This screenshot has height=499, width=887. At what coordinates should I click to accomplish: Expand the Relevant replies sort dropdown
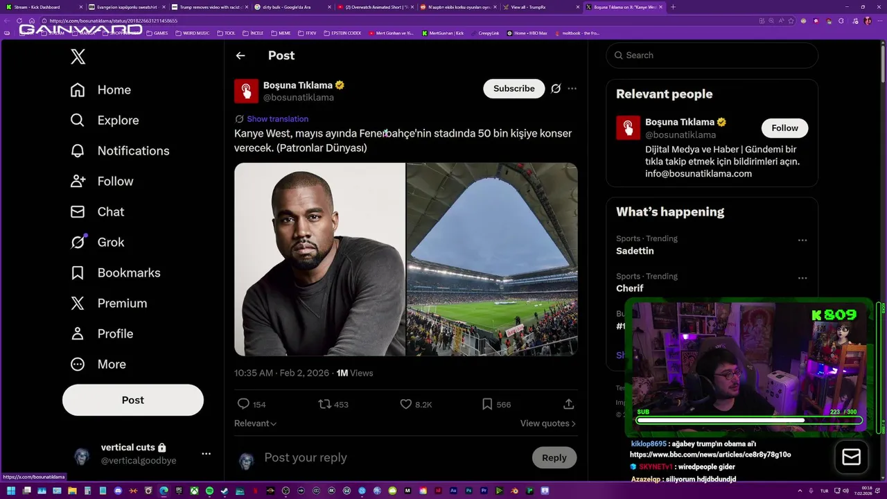coord(256,423)
